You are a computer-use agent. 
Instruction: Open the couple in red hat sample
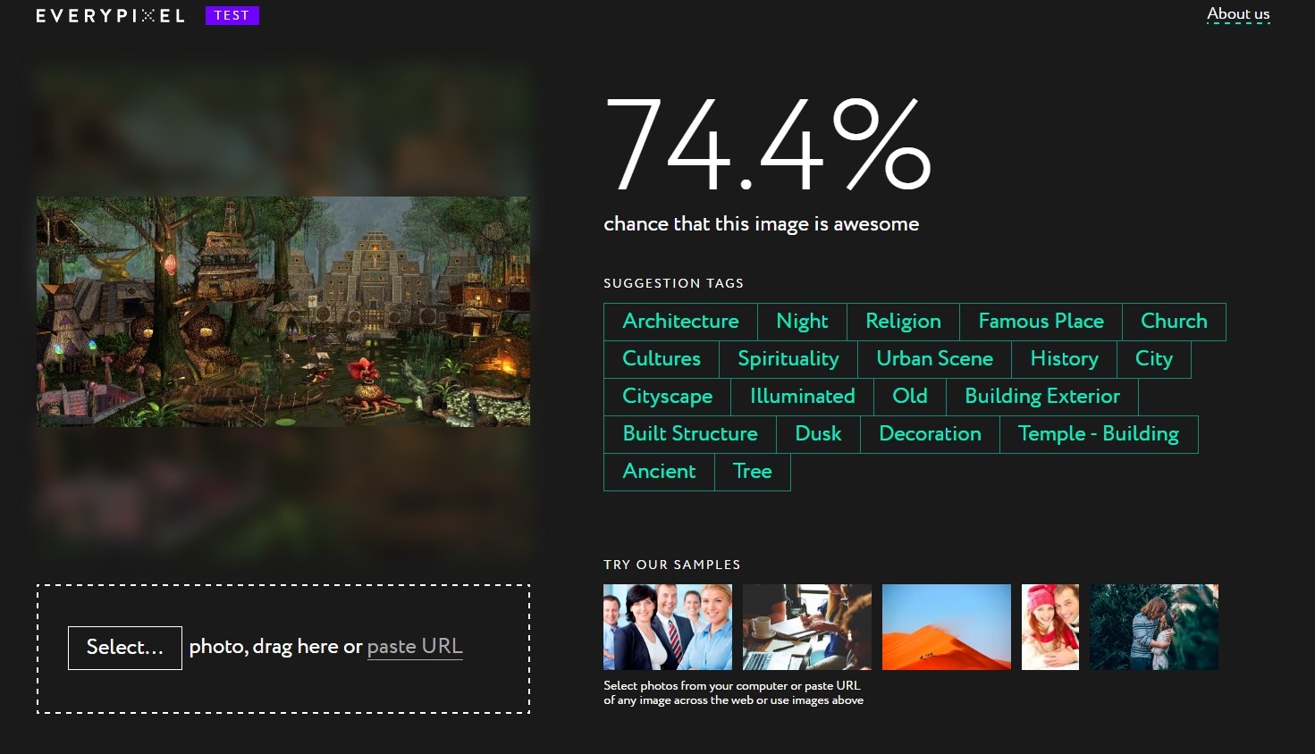[1050, 627]
